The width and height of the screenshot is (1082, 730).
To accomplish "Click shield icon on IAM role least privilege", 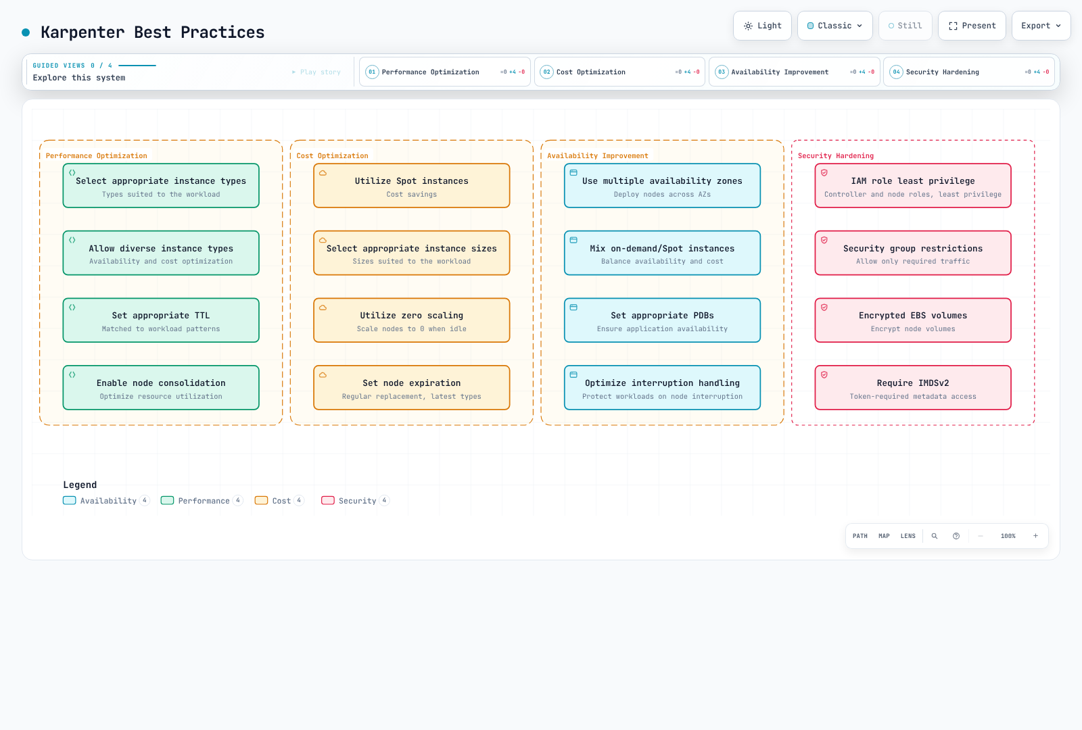I will coord(824,173).
